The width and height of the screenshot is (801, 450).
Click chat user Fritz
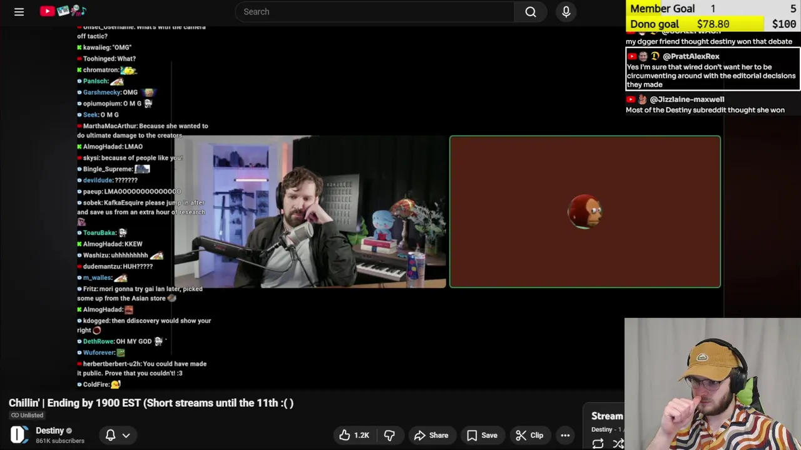click(x=89, y=289)
